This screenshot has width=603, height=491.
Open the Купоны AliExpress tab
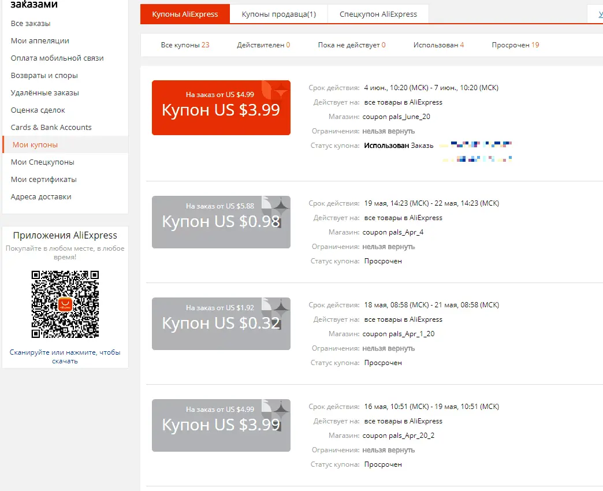pyautogui.click(x=185, y=14)
